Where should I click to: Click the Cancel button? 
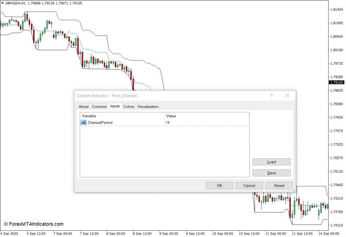[249, 185]
